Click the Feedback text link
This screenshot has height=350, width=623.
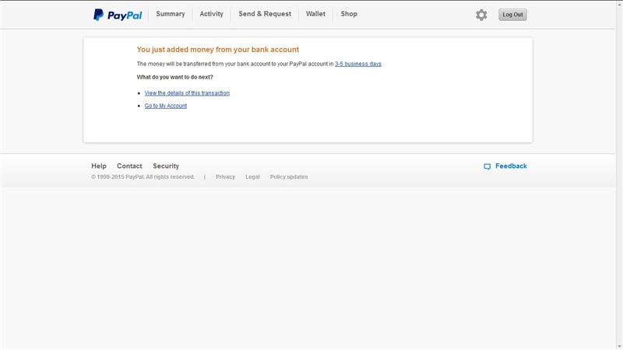coord(511,166)
